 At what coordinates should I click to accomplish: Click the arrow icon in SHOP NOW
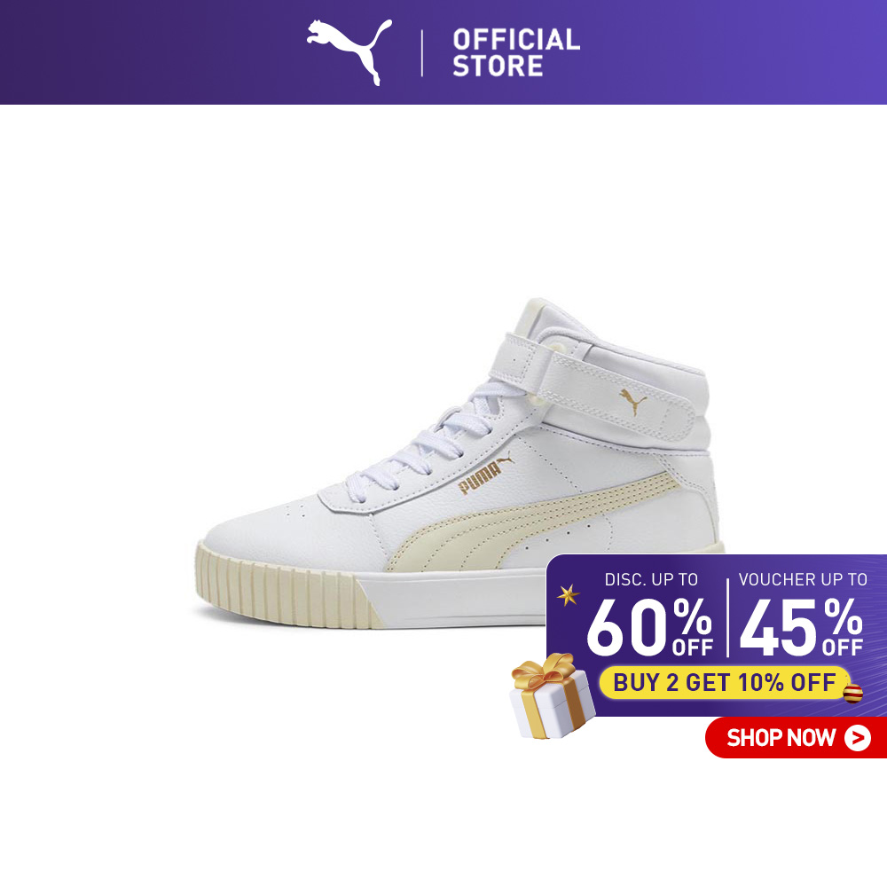857,738
